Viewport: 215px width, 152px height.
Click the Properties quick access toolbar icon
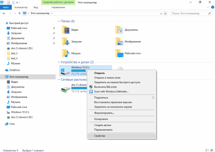9,3
